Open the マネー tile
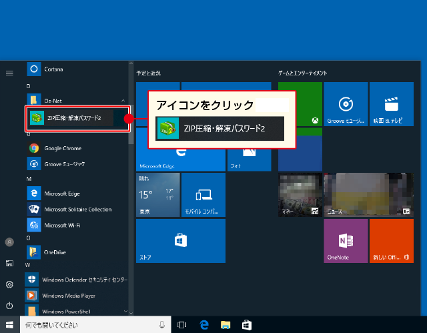The image size is (427, 333). (300, 195)
